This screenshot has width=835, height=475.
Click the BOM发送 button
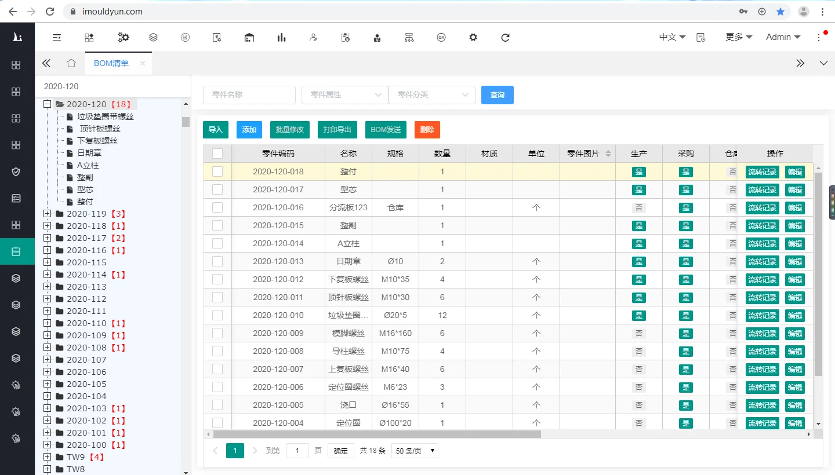click(x=386, y=130)
